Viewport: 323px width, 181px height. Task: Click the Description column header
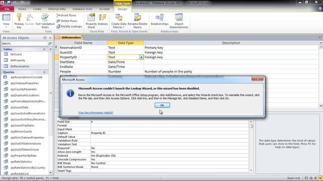point(231,43)
